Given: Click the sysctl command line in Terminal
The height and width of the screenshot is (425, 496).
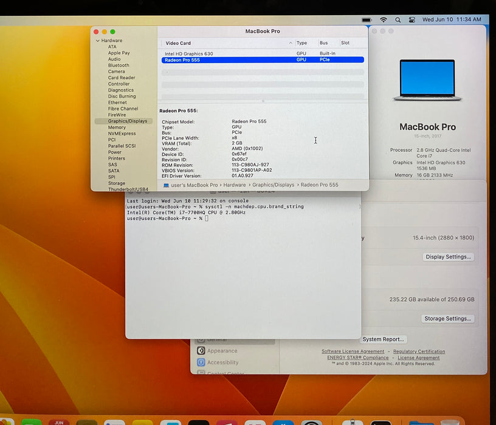Looking at the screenshot, I should 215,206.
